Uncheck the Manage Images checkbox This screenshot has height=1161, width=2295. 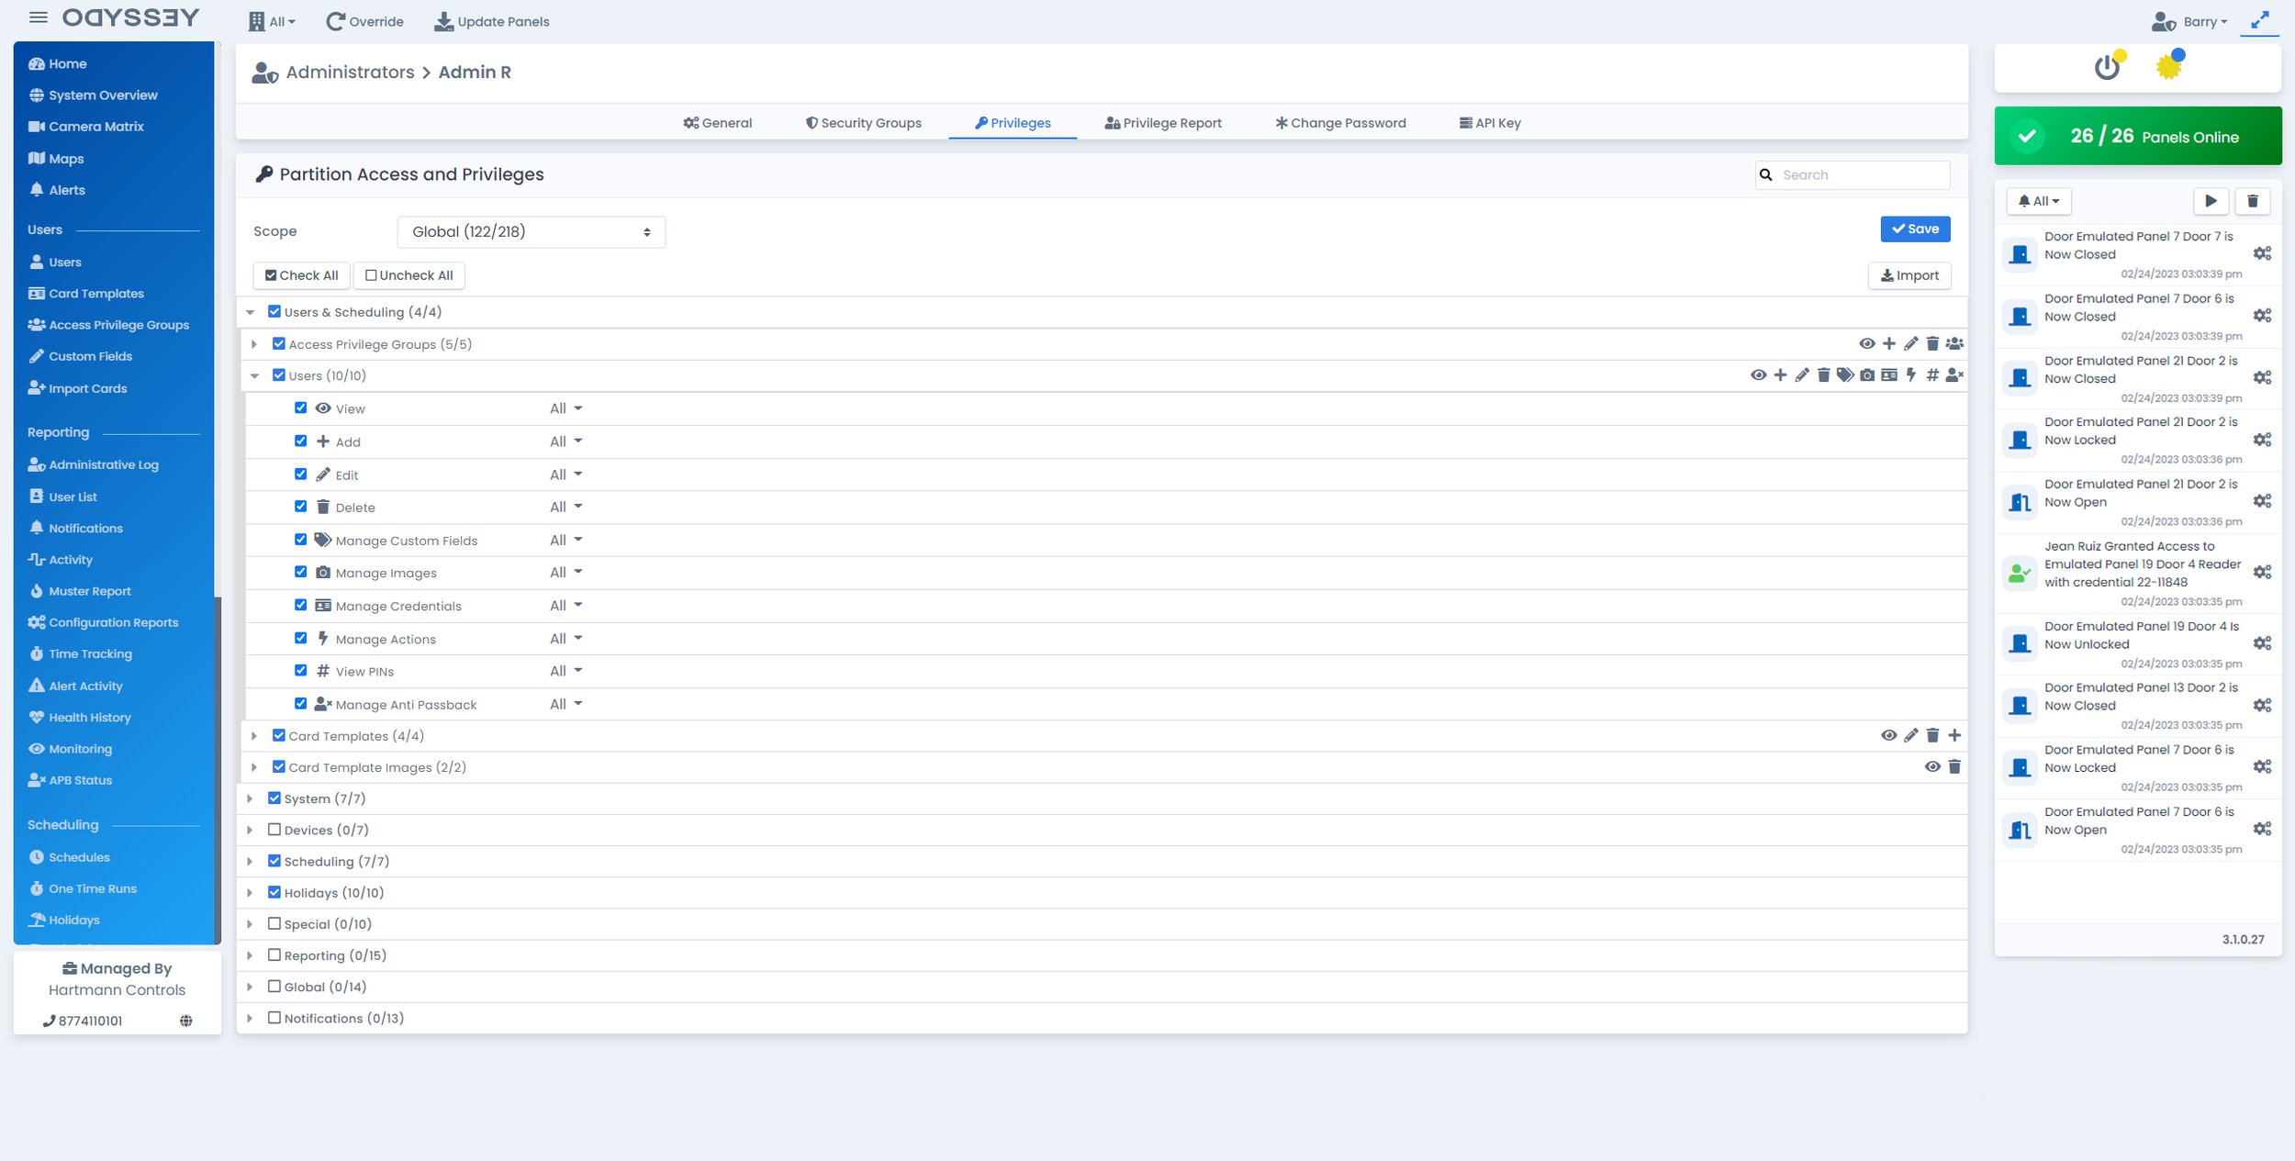point(300,572)
